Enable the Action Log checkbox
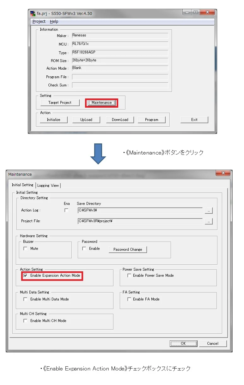The height and width of the screenshot is (385, 244). coord(66,210)
